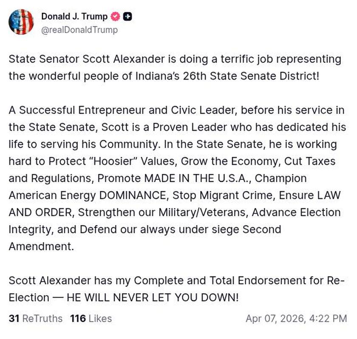
Task: Click the red verified checkmark badge
Action: tap(115, 17)
